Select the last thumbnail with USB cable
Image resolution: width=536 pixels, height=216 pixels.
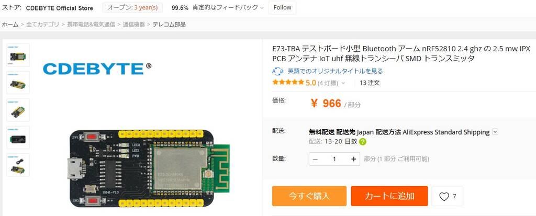[x=18, y=165]
